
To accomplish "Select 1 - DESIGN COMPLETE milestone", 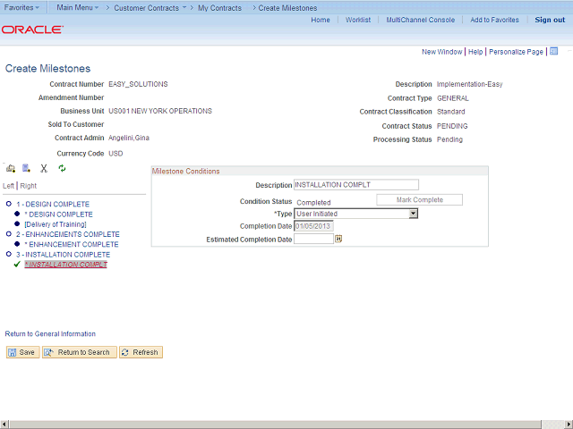I will click(x=53, y=205).
